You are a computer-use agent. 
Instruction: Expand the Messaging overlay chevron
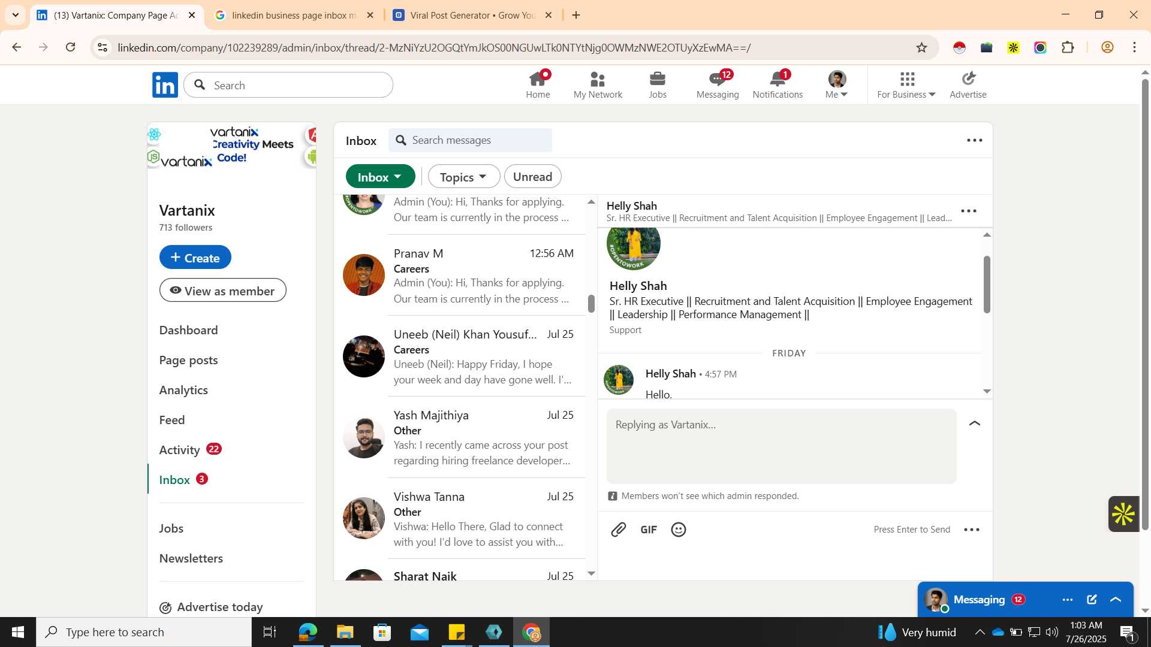(1116, 600)
